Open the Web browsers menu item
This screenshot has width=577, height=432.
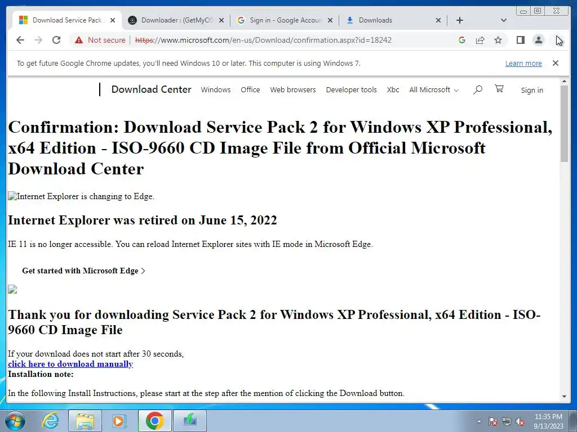293,89
